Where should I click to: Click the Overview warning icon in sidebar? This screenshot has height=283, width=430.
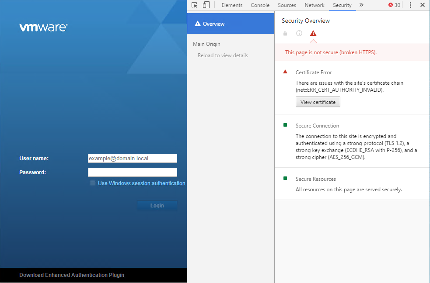199,24
